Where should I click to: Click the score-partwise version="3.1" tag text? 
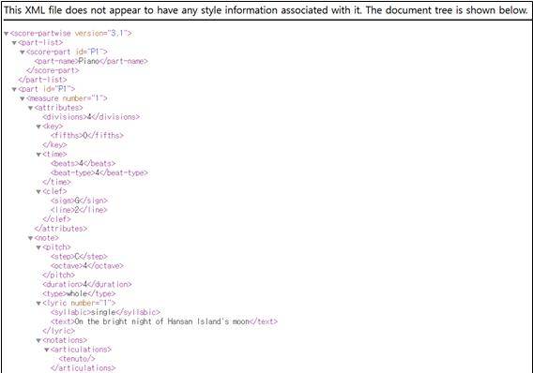point(70,33)
